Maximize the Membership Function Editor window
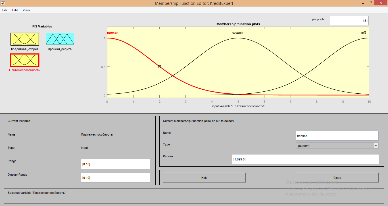Screen dimensions: 388x206 coord(370,3)
